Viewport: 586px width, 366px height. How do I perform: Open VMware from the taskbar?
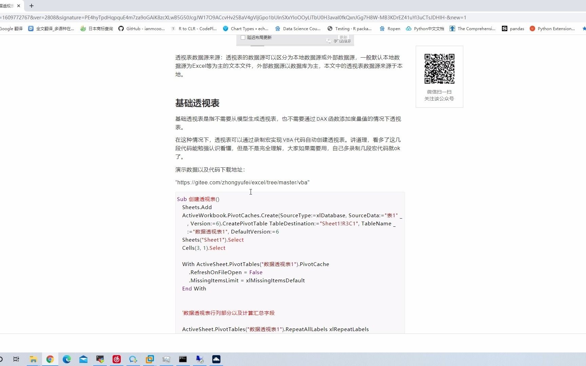point(150,359)
